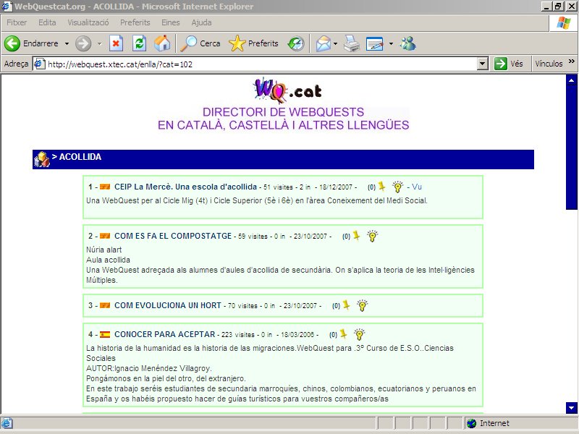Click the Windows flag logo
Screen dimensions: 579x434
point(564,23)
